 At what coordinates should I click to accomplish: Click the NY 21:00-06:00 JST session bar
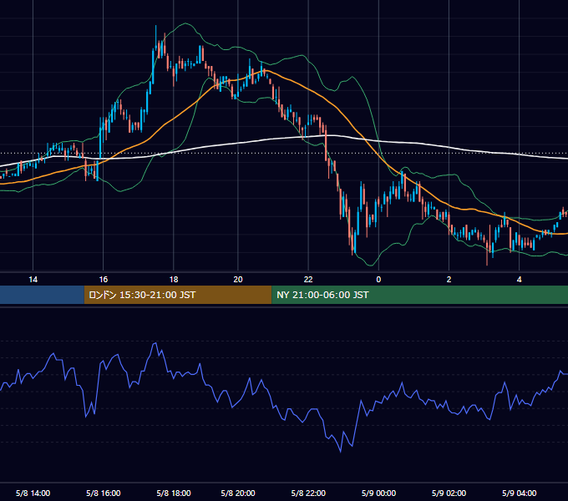point(419,295)
